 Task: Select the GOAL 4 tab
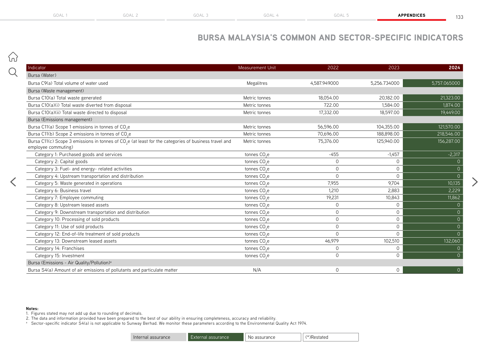(271, 15)
